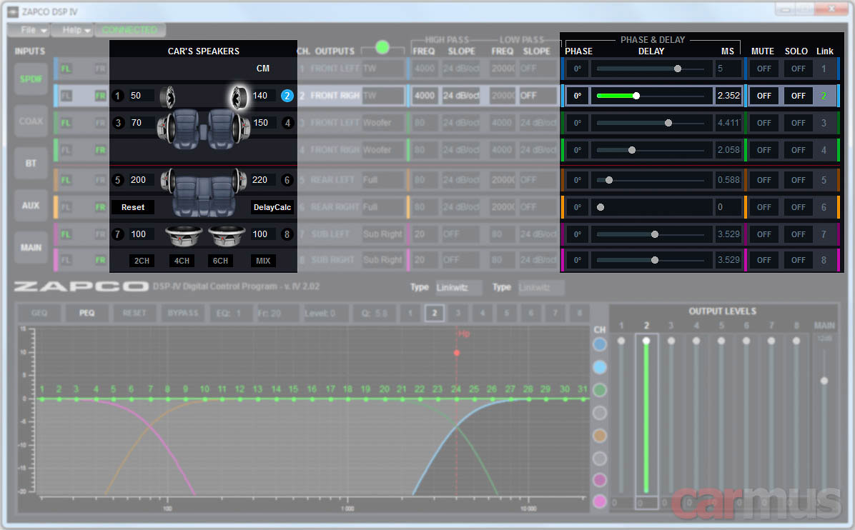This screenshot has height=530, width=855.
Task: Toggle Mute for channel 1
Action: click(x=764, y=69)
